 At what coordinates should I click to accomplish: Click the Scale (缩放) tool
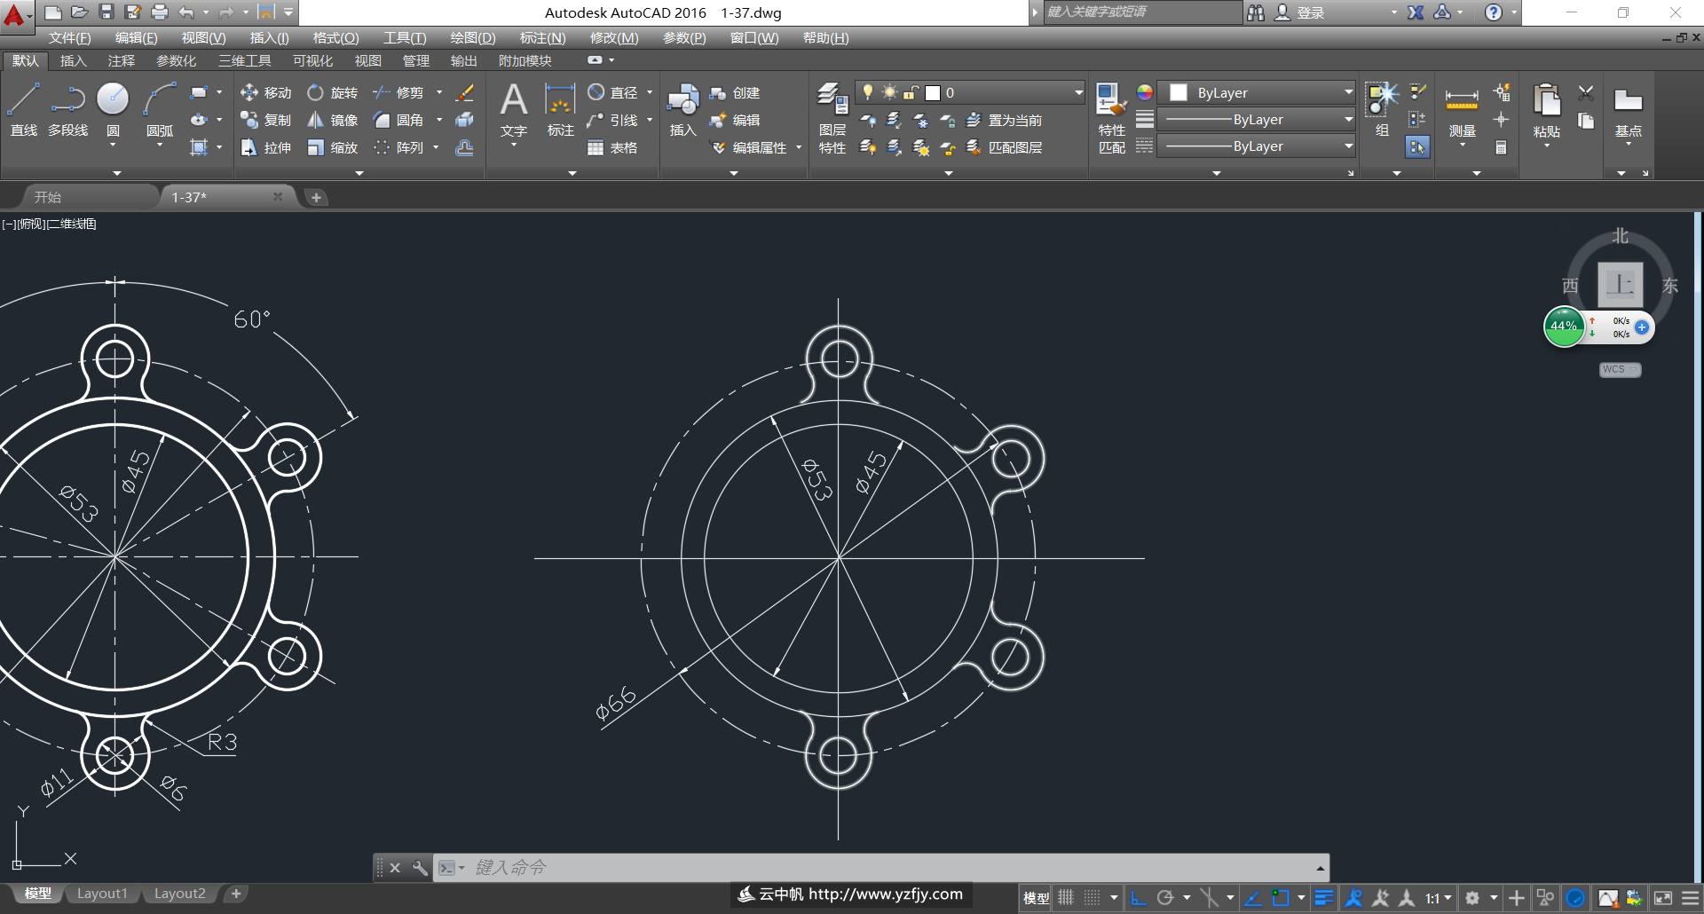click(332, 147)
